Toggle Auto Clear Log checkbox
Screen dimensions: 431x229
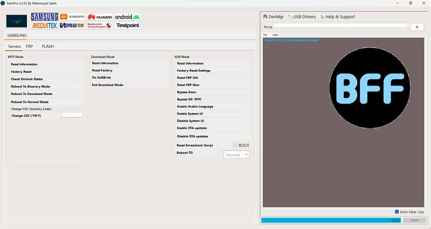(397, 212)
